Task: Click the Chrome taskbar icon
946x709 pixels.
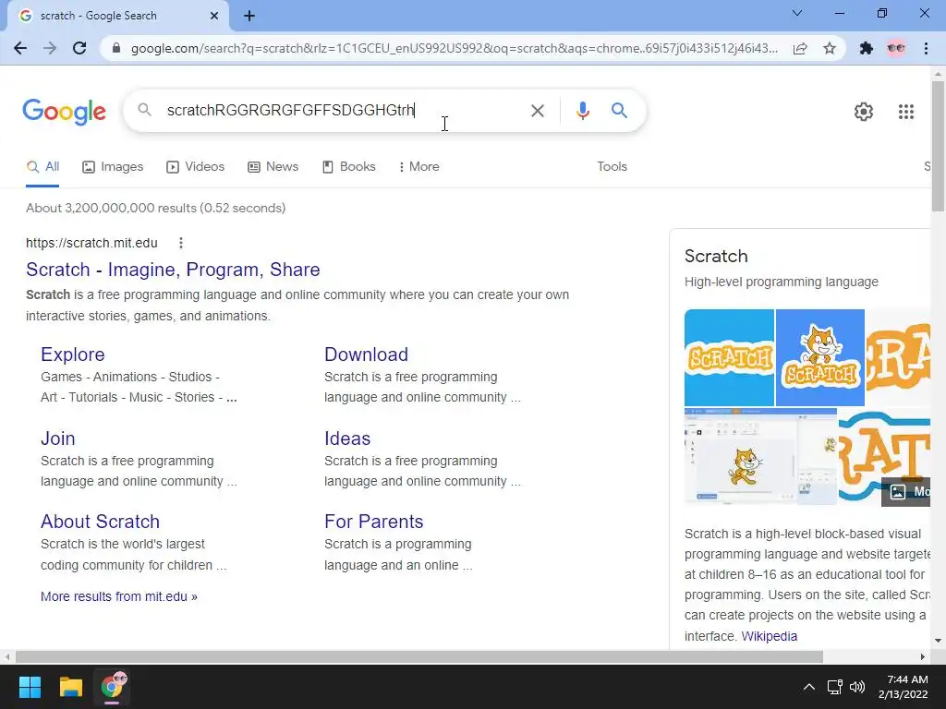Action: [x=112, y=687]
